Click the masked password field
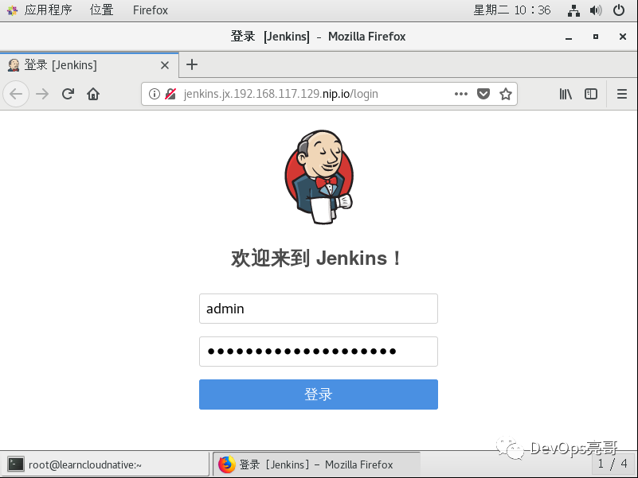Viewport: 638px width, 478px height. (x=318, y=352)
